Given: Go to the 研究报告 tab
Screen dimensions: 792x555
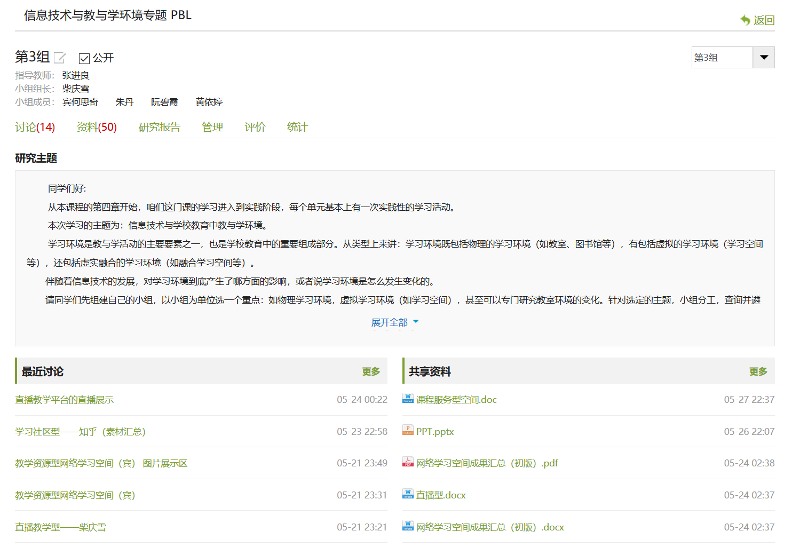Looking at the screenshot, I should tap(159, 127).
